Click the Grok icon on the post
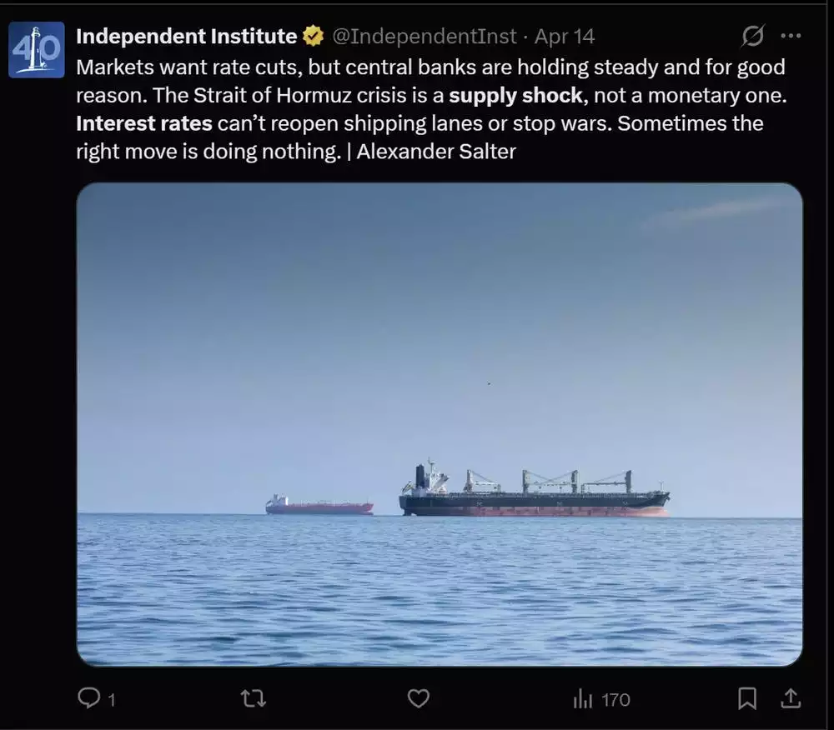834x730 pixels. point(751,36)
